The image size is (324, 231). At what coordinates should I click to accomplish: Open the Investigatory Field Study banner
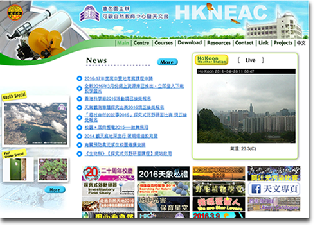[108, 189]
